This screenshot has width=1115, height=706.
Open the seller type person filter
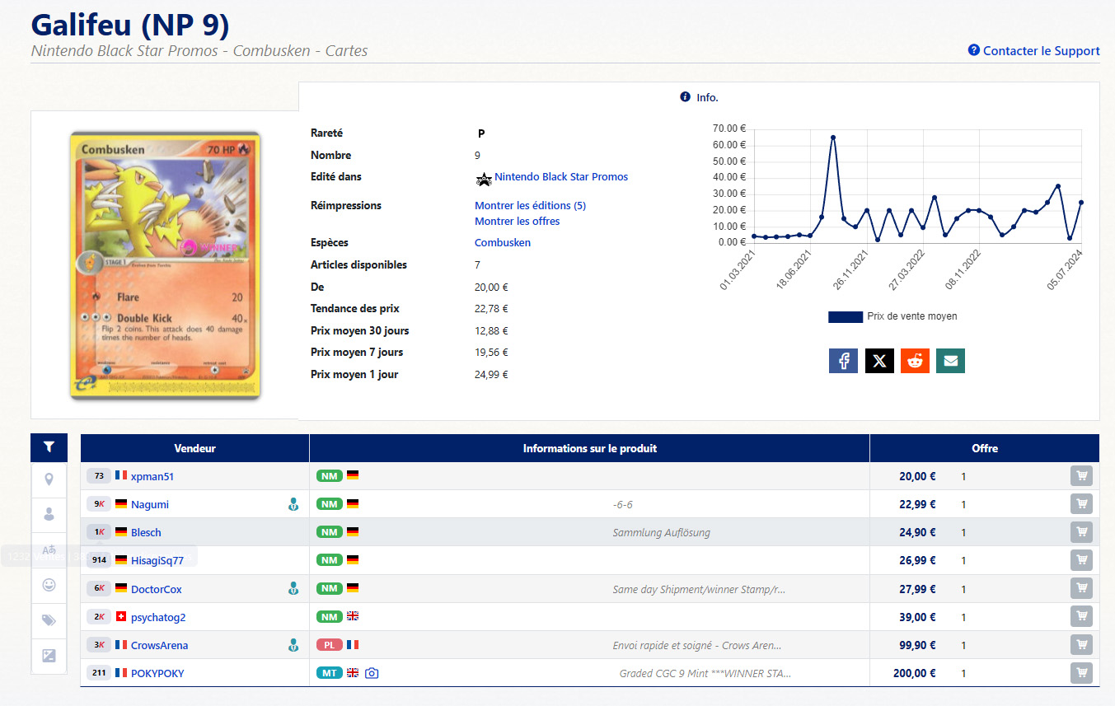(x=49, y=514)
